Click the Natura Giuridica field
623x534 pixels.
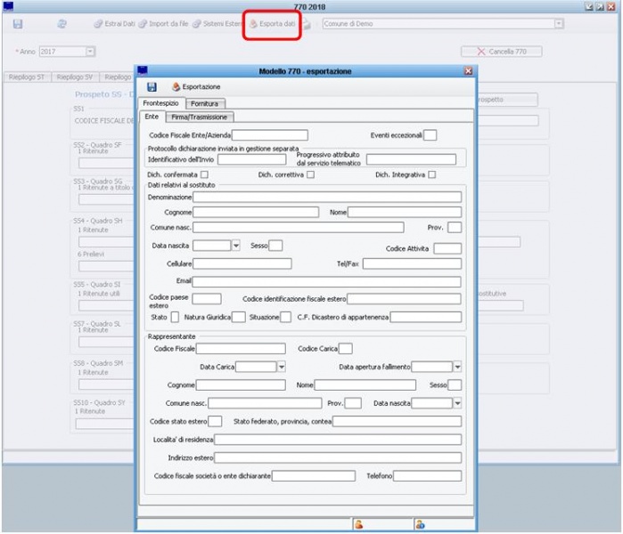pos(238,317)
